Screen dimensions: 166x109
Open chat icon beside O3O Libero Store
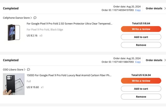click(29, 70)
